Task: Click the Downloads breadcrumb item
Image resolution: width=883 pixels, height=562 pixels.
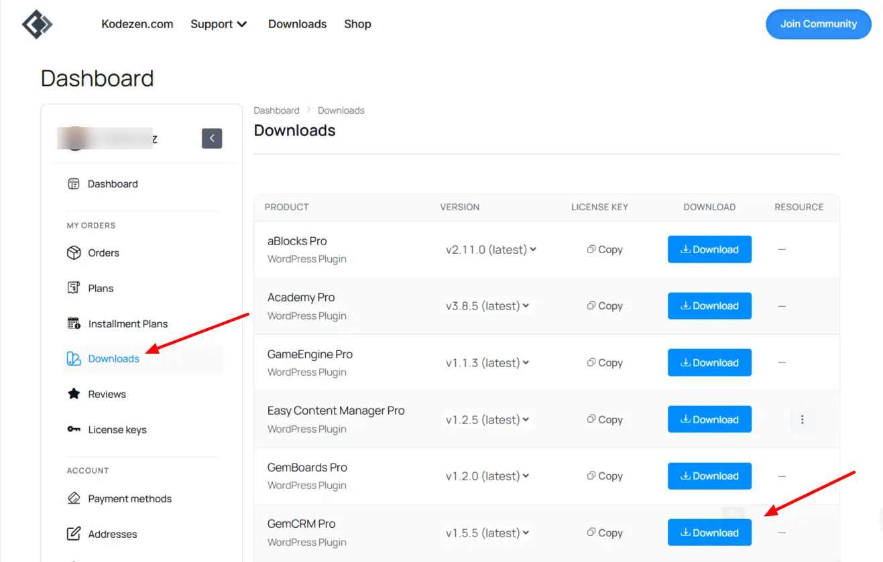Action: [x=341, y=111]
